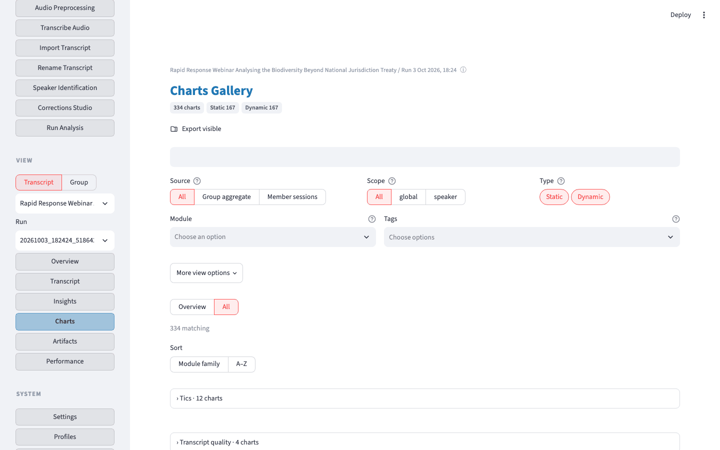
Task: Open the Performance page
Action: point(65,361)
